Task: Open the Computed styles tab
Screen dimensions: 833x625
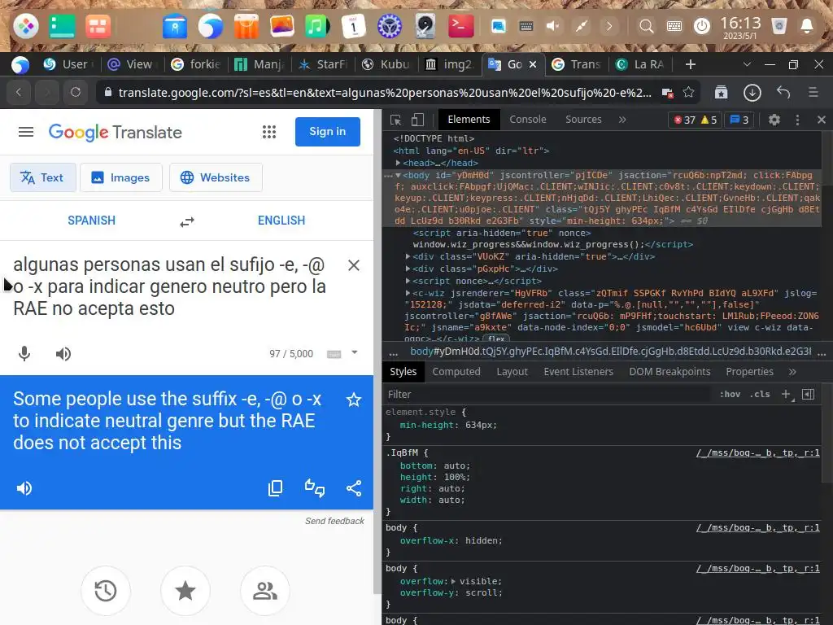Action: point(456,372)
